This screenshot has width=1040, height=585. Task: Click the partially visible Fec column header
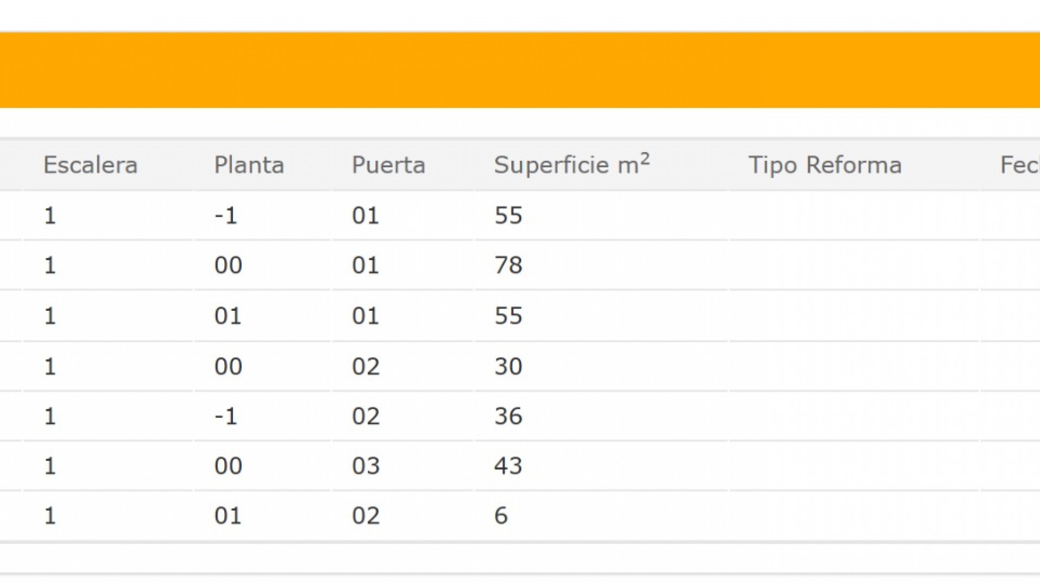click(x=1019, y=165)
